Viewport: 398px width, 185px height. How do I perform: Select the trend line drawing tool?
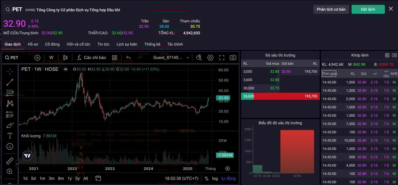tap(10, 82)
